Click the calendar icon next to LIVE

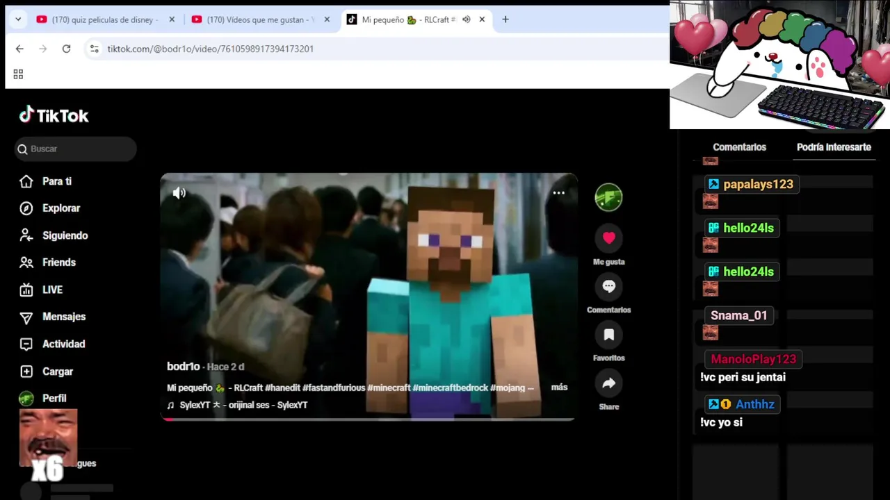[26, 290]
